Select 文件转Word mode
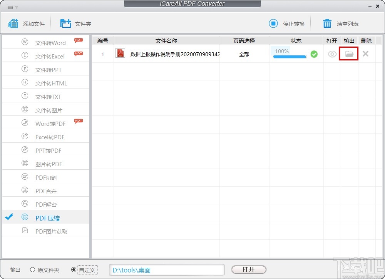This screenshot has height=279, width=385. pyautogui.click(x=50, y=43)
